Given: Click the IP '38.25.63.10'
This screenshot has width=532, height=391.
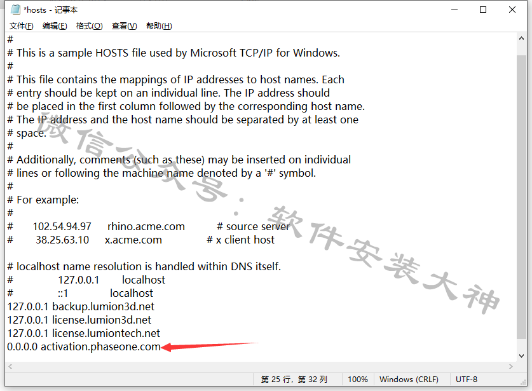Looking at the screenshot, I should tap(62, 240).
